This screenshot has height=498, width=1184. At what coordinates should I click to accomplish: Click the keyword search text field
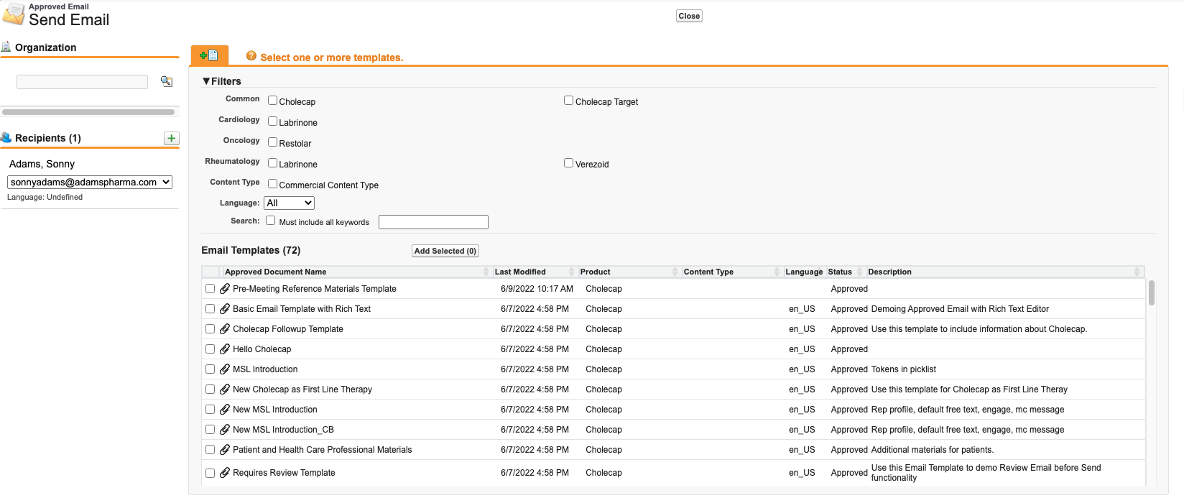pos(433,222)
